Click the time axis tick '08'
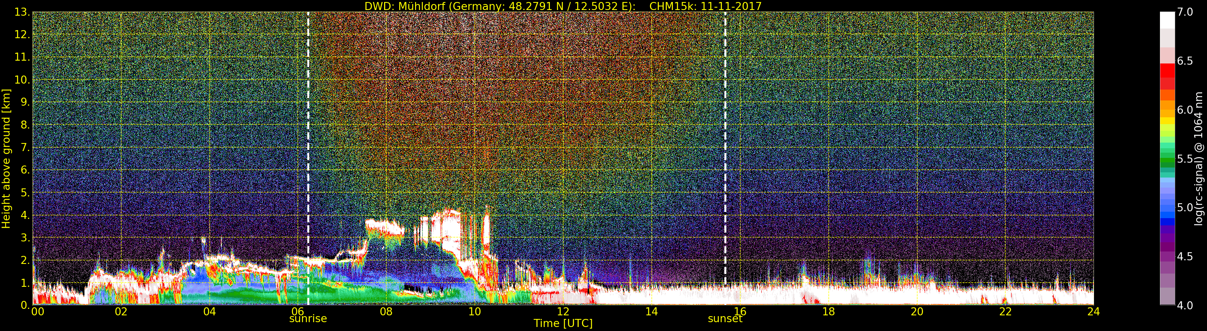The image size is (1207, 331). (x=386, y=312)
